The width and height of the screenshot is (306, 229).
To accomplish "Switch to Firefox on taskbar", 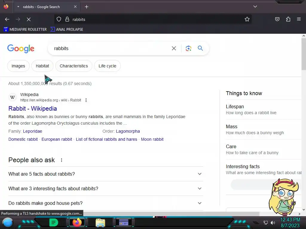I will click(77, 222).
